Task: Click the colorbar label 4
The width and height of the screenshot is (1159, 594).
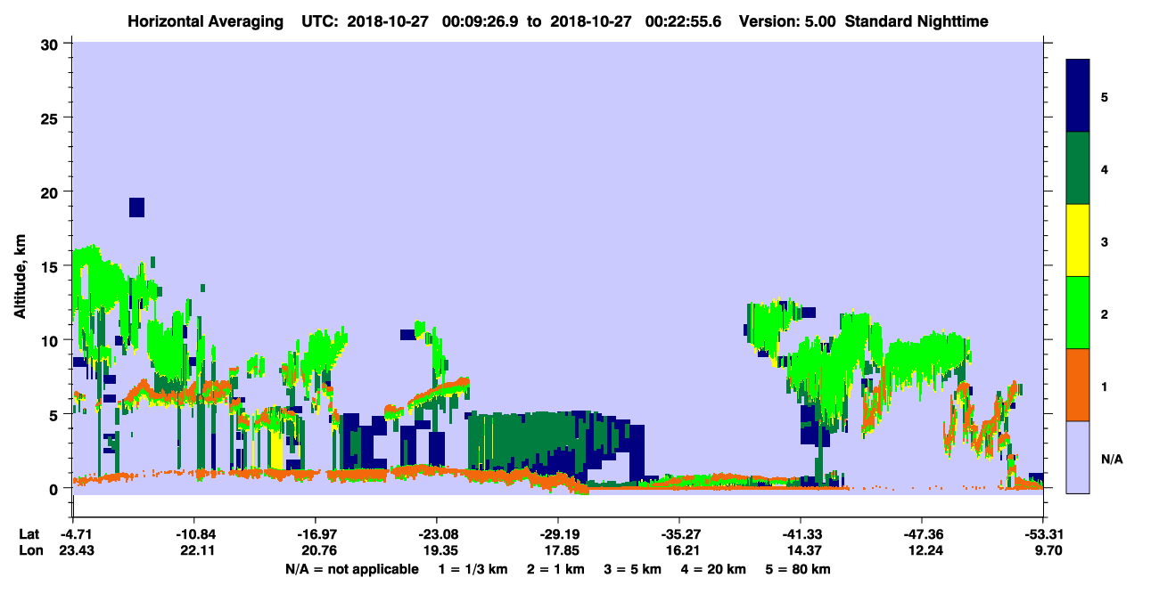Action: coord(1105,168)
